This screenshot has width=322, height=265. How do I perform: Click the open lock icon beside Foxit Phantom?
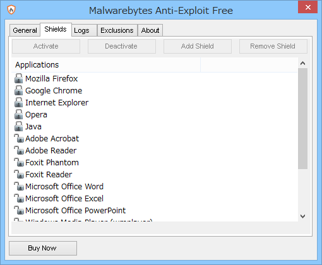point(19,162)
